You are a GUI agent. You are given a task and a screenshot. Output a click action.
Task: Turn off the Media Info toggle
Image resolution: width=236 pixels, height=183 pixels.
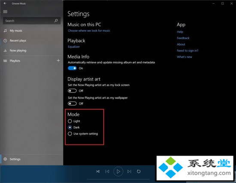(72, 68)
